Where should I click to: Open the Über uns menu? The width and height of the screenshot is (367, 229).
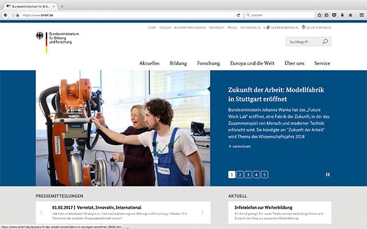294,64
